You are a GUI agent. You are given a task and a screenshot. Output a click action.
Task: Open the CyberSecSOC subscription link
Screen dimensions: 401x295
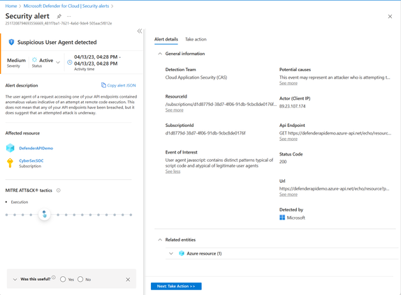tap(31, 160)
